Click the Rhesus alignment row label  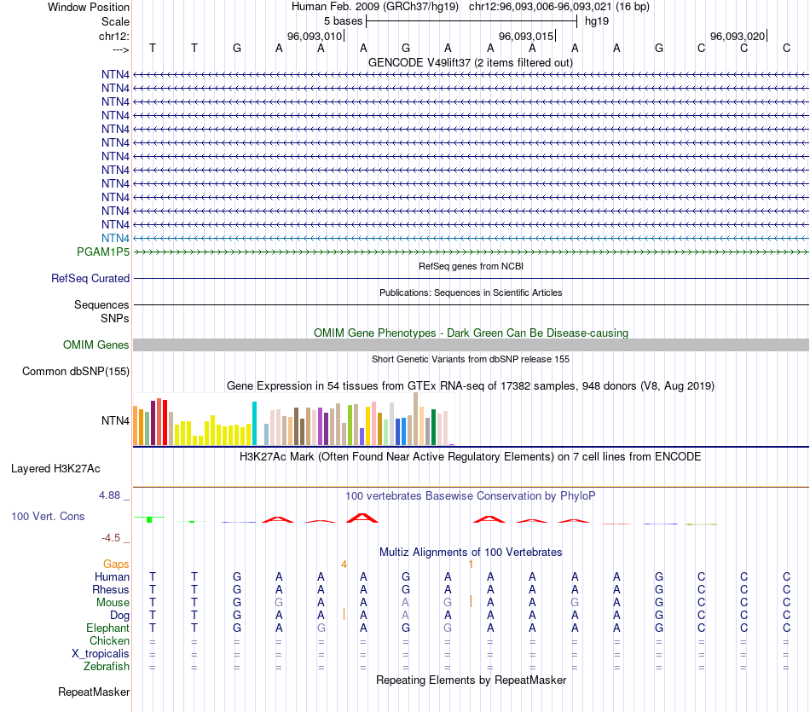[x=111, y=589]
